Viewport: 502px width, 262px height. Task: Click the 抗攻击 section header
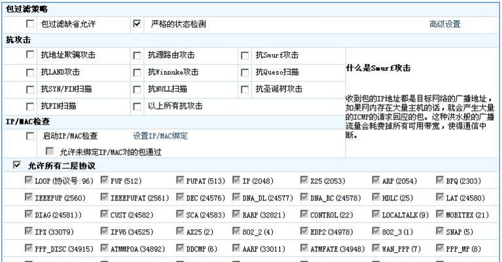click(18, 40)
